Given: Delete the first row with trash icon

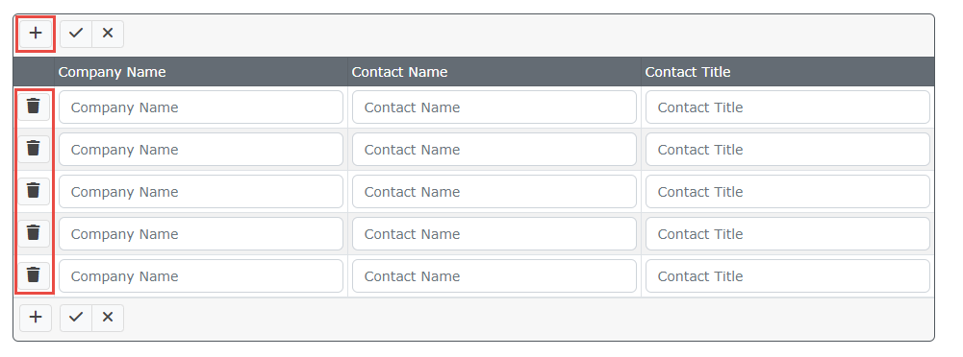Looking at the screenshot, I should [x=34, y=107].
